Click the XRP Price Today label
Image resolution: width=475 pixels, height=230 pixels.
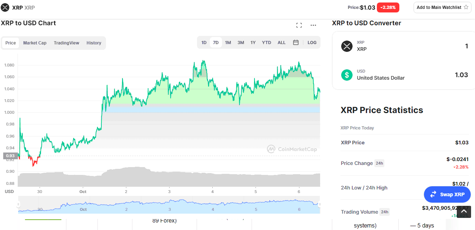[357, 128]
